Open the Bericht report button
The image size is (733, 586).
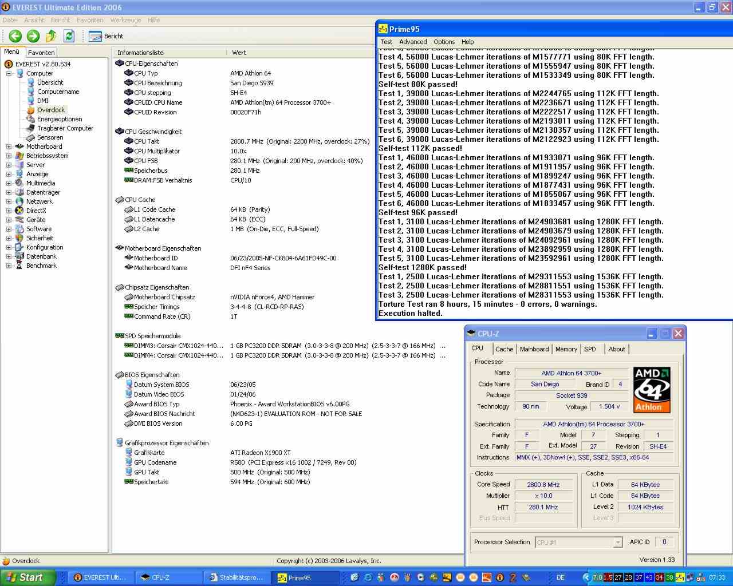(107, 36)
